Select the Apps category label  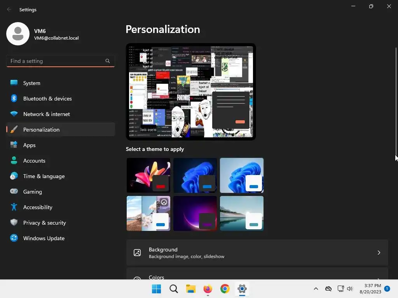[30, 145]
